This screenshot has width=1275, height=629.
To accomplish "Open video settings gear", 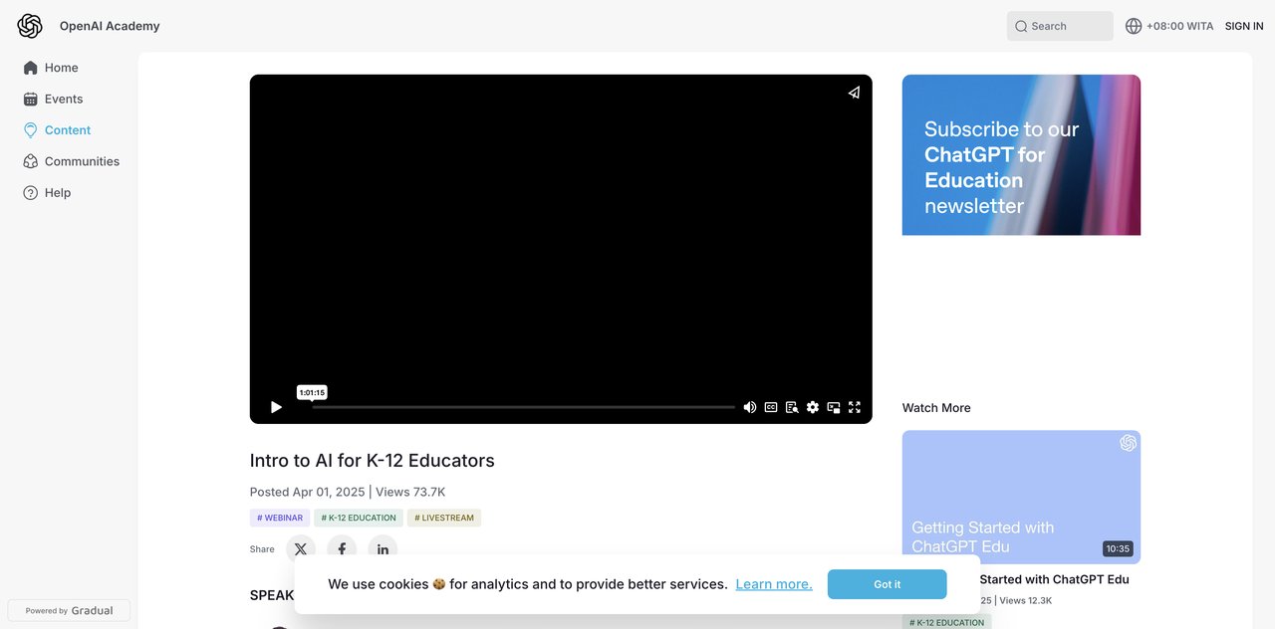I will pos(813,407).
